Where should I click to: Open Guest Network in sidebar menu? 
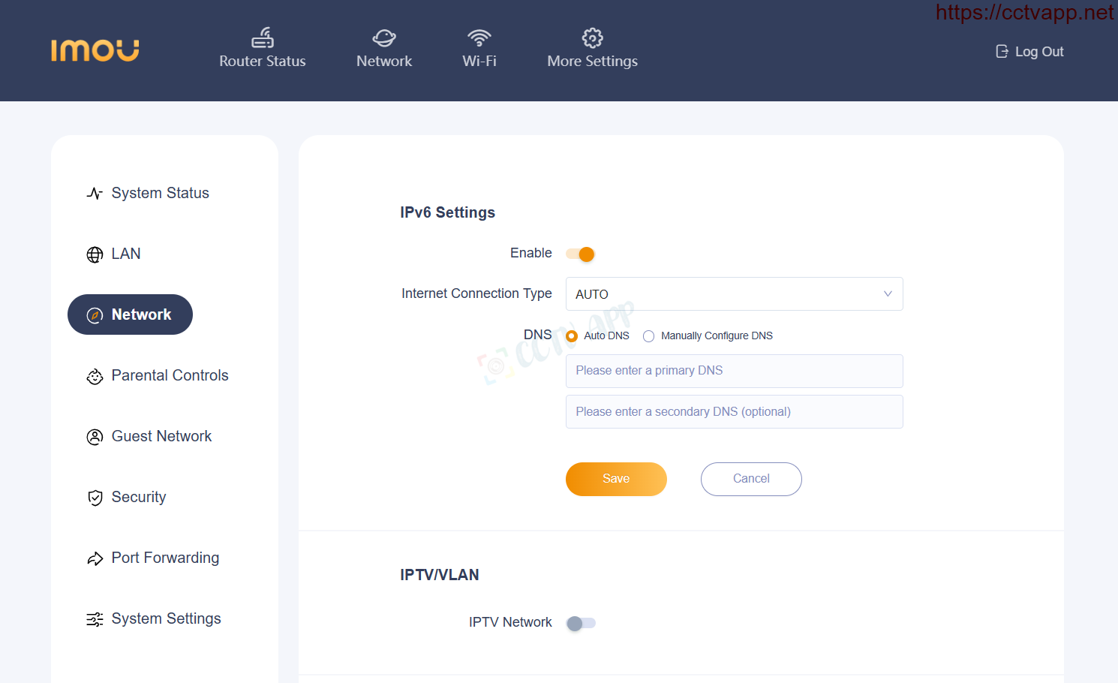pos(149,436)
